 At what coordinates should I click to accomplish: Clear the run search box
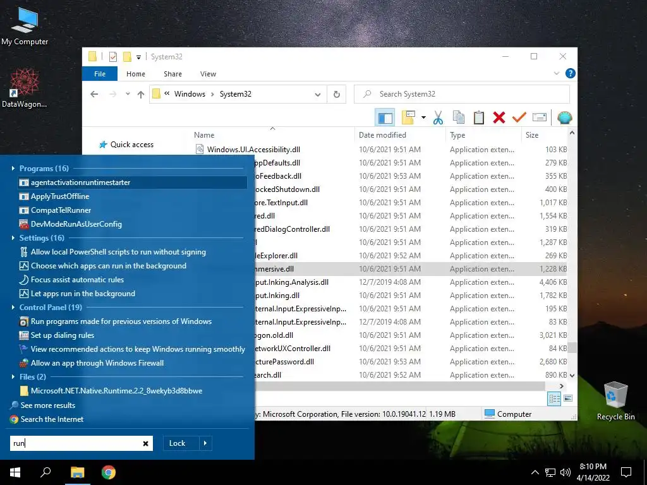click(146, 443)
